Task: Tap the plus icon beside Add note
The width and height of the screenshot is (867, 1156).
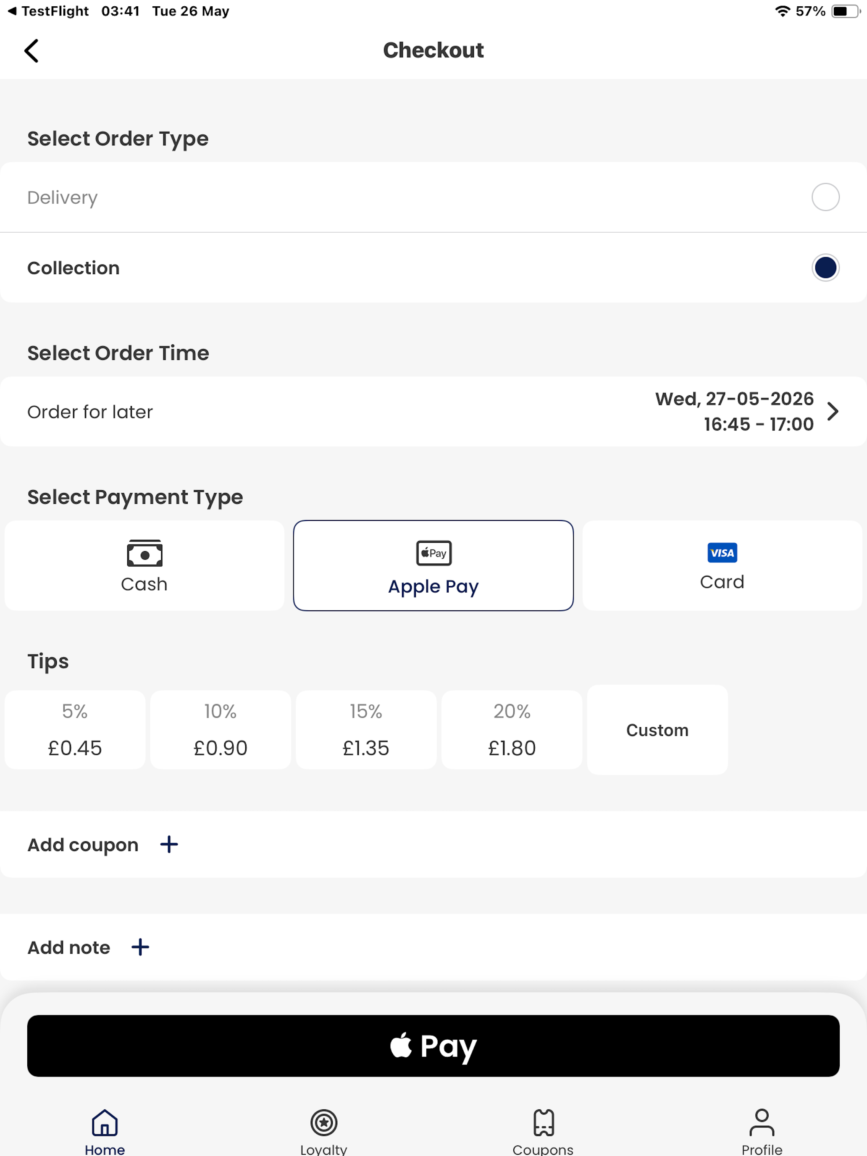Action: (140, 946)
